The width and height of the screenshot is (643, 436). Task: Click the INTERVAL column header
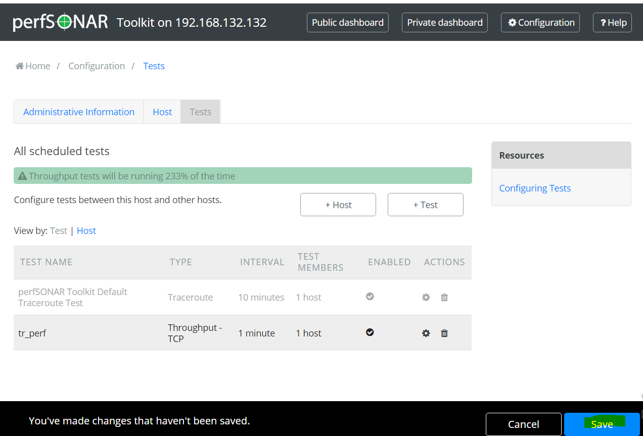(262, 262)
